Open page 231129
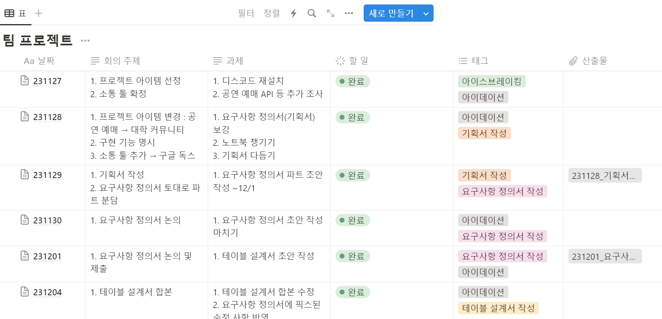Screen dimensions: 662x319 pyautogui.click(x=47, y=175)
